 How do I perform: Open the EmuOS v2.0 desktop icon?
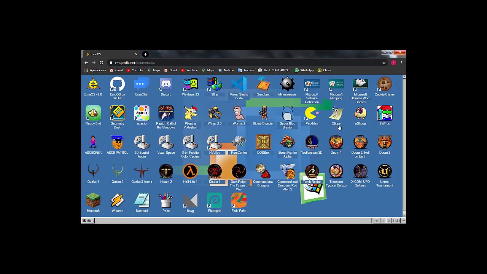[x=93, y=87]
